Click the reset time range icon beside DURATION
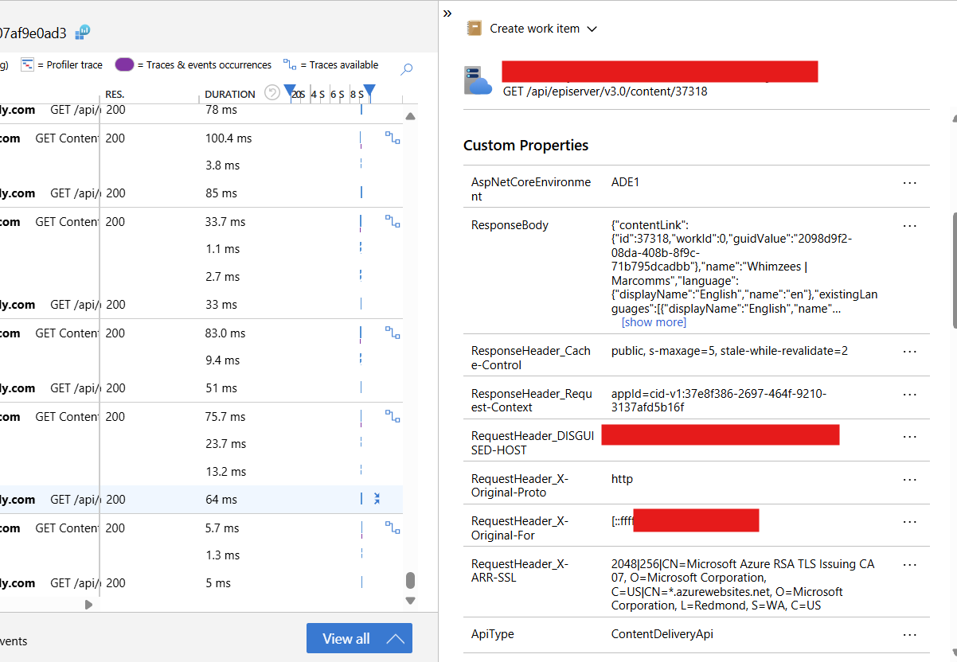 coord(271,93)
